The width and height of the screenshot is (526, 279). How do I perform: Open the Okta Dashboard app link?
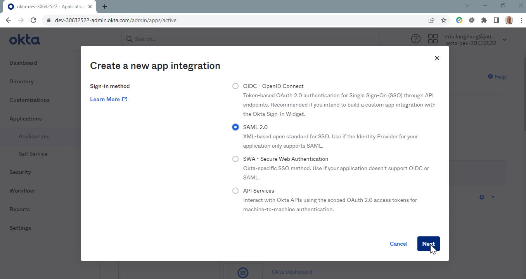tap(292, 272)
